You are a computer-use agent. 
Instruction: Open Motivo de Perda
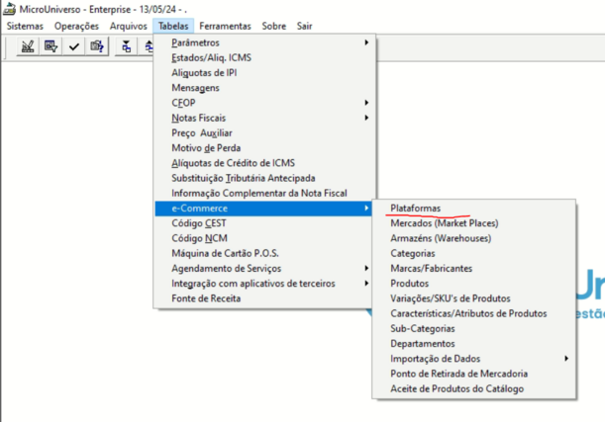pos(264,148)
